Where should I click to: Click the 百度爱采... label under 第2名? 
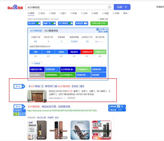coord(19,111)
